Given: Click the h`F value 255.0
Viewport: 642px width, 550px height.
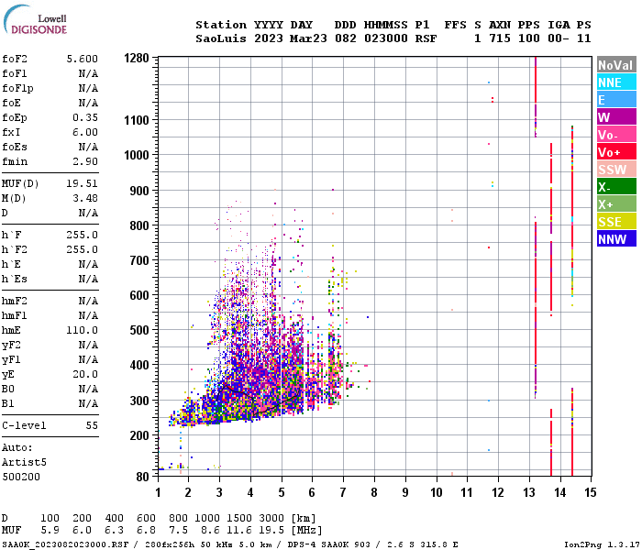Looking at the screenshot, I should point(83,235).
